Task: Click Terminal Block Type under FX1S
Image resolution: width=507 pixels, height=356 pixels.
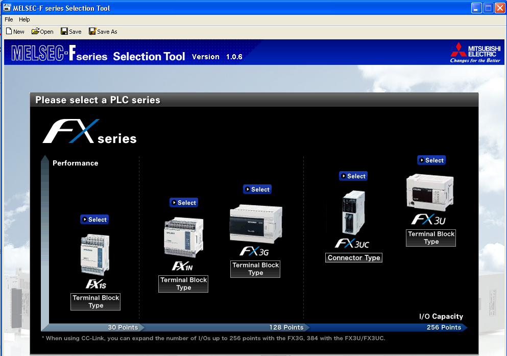Action: 95,302
